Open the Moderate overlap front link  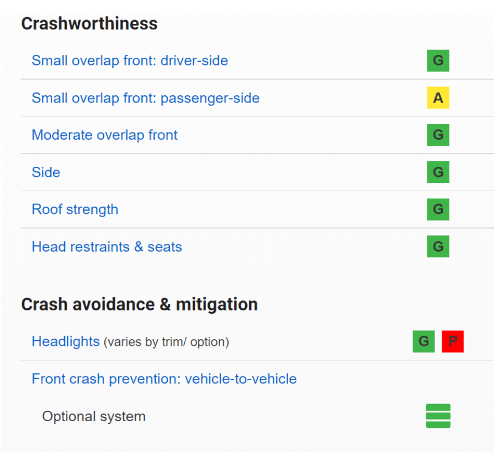(x=104, y=135)
